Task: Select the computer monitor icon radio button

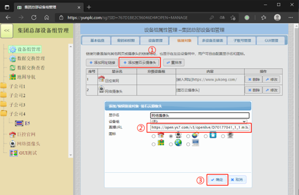Action: coord(188,144)
